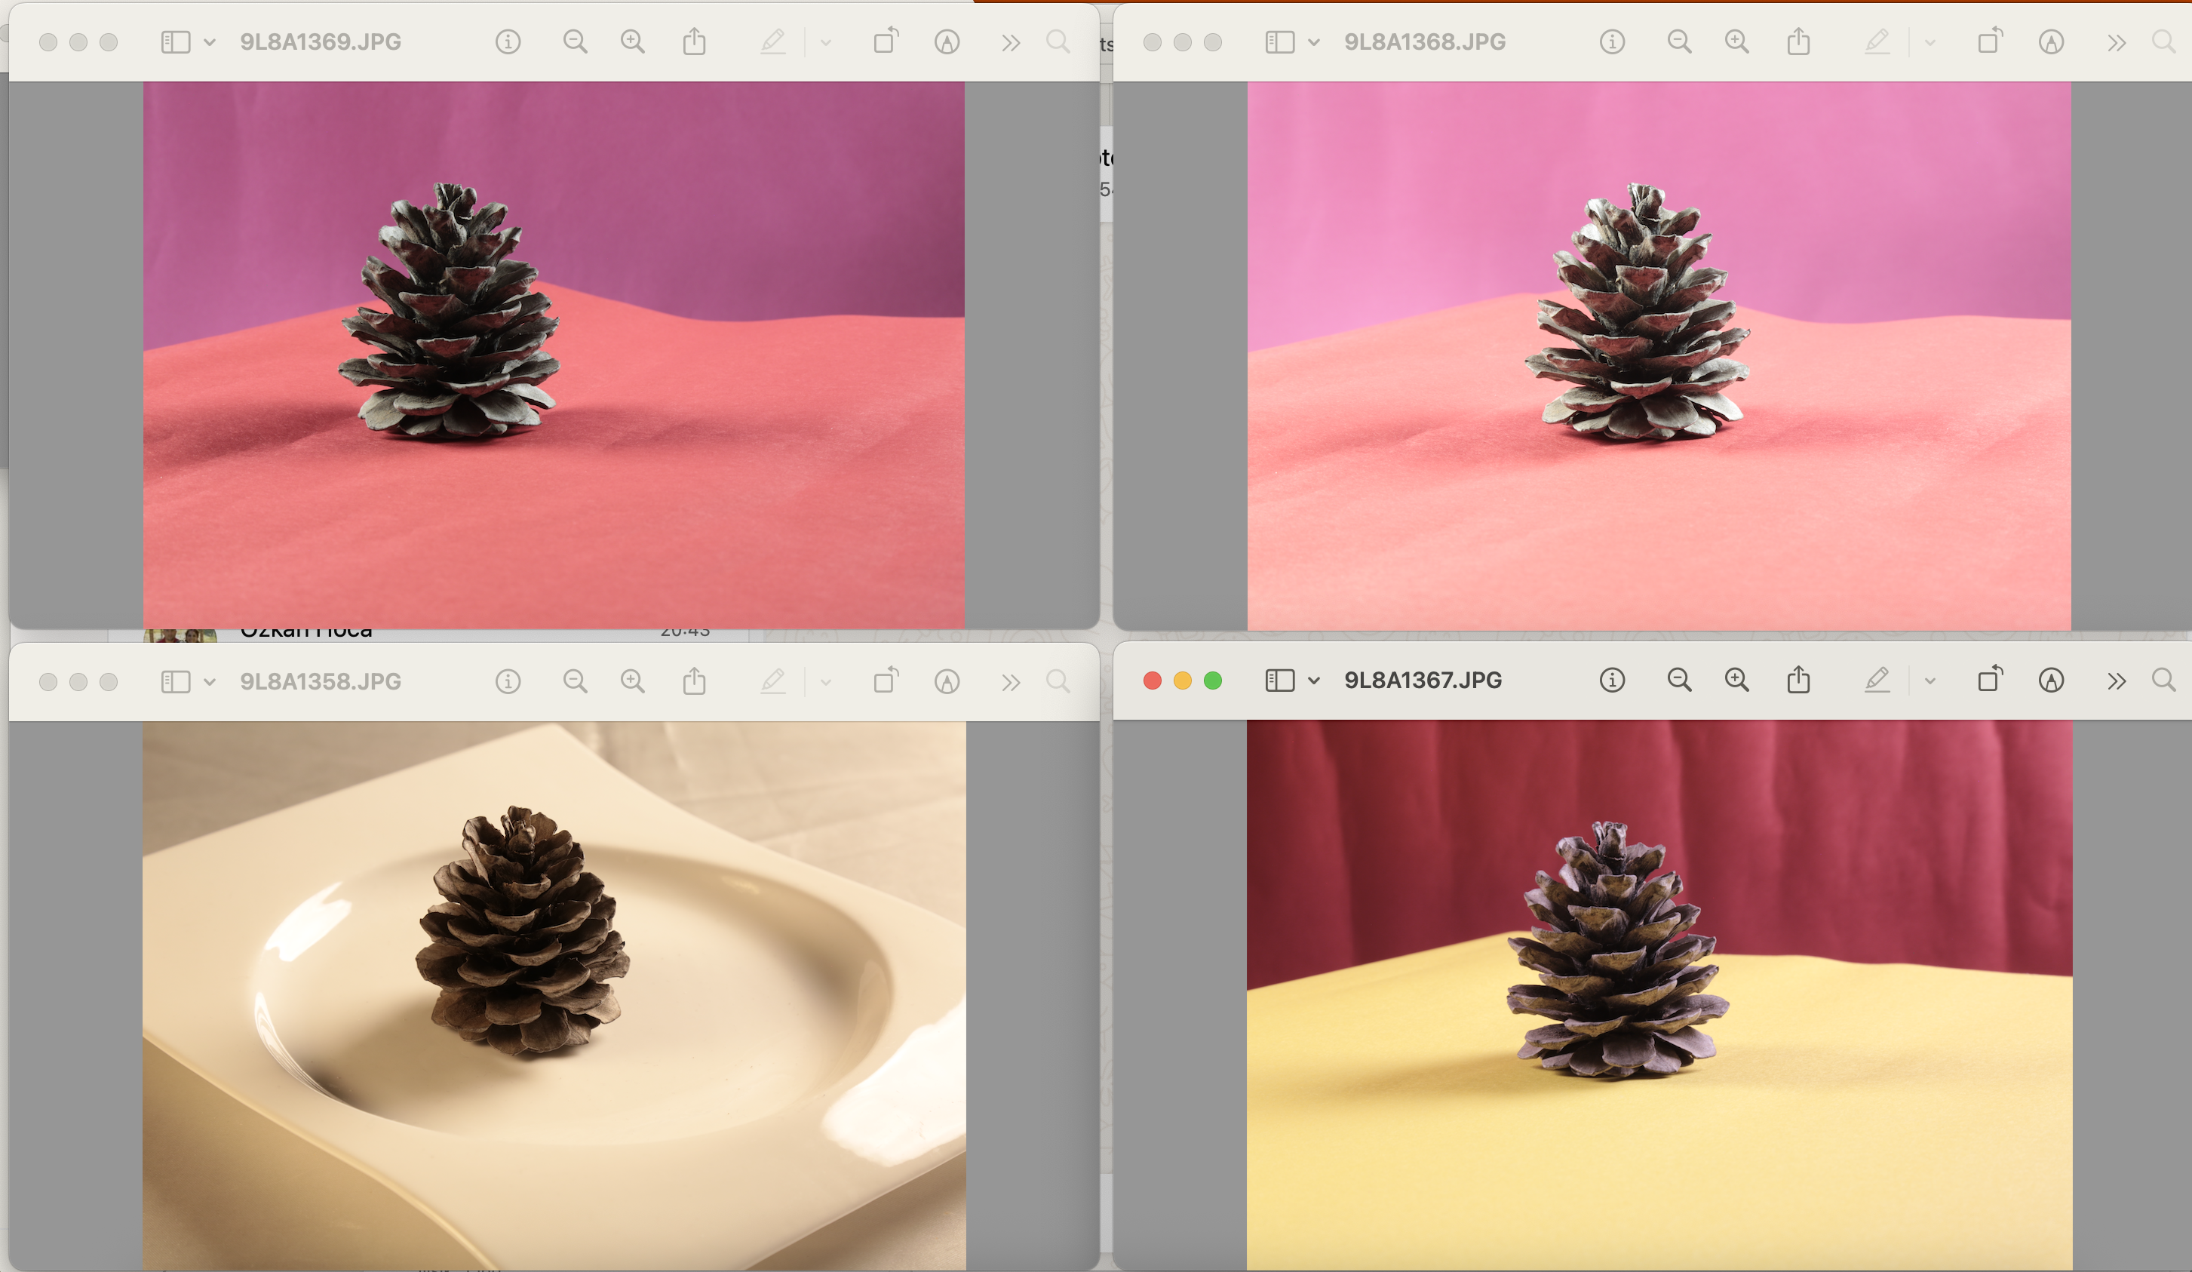This screenshot has height=1272, width=2192.
Task: Click search icon in 9L8A1358.JPG window
Action: pos(1058,681)
